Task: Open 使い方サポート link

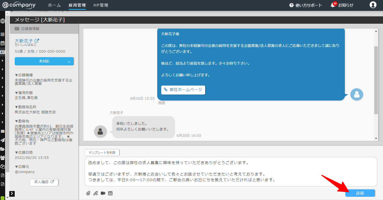Action: click(309, 5)
